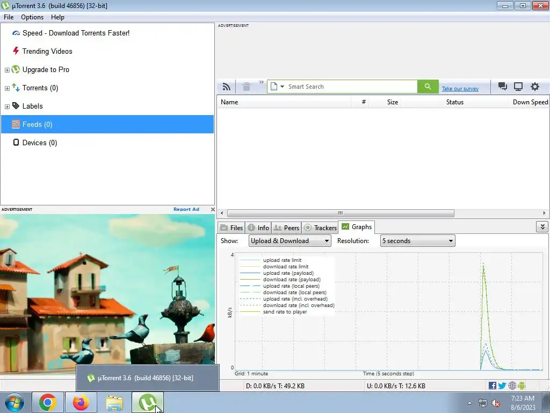Select Devices (0) in the sidebar
550x413 pixels.
(x=39, y=143)
